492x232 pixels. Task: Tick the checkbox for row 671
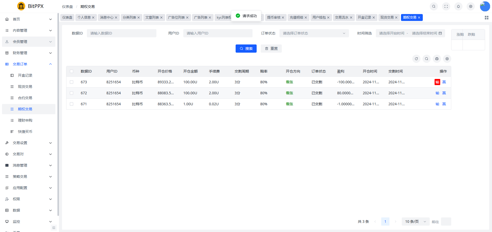tap(72, 104)
